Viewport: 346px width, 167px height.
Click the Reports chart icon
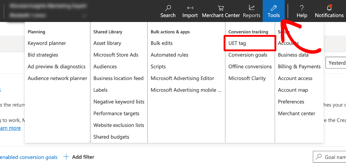click(251, 8)
